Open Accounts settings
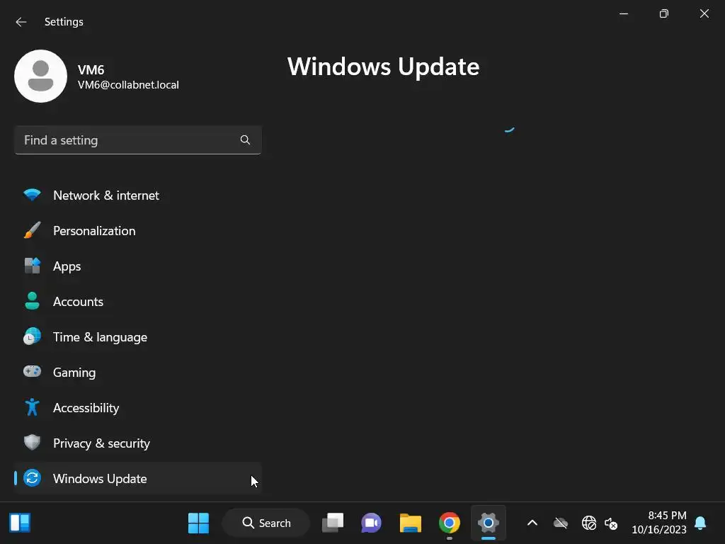This screenshot has height=544, width=725. tap(138, 302)
